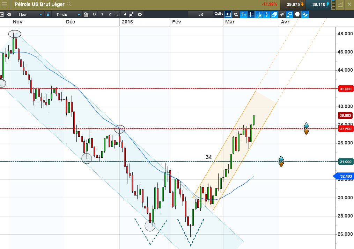Open the chart list panel icon
354x249 pixels.
click(x=2, y=14)
